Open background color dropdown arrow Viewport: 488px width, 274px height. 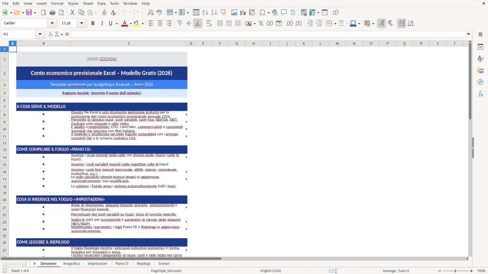click(x=142, y=24)
